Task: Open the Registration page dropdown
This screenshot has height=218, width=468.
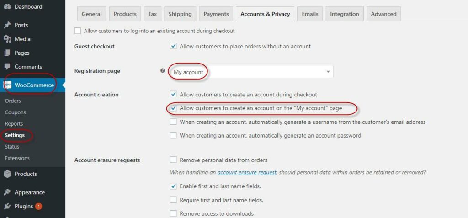Action: [251, 72]
